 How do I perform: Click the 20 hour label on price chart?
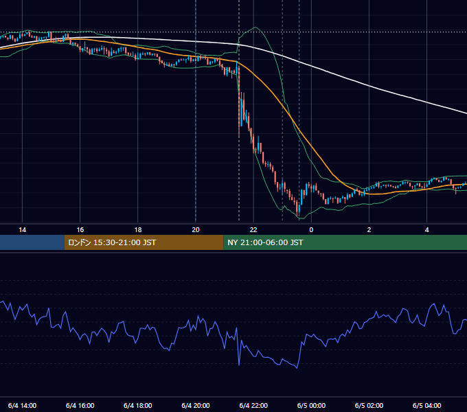(196, 230)
